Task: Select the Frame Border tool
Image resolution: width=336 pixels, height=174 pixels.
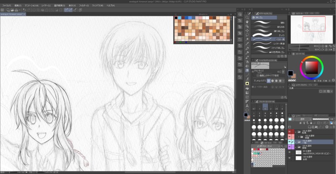Action: (x=247, y=97)
